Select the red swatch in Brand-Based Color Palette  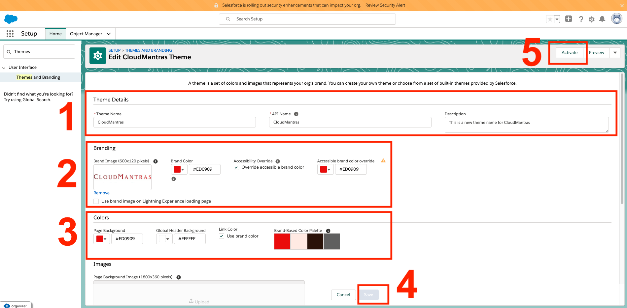pyautogui.click(x=282, y=241)
